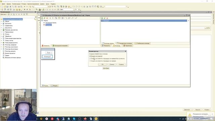Switch to the Элементы tab

click(x=46, y=46)
